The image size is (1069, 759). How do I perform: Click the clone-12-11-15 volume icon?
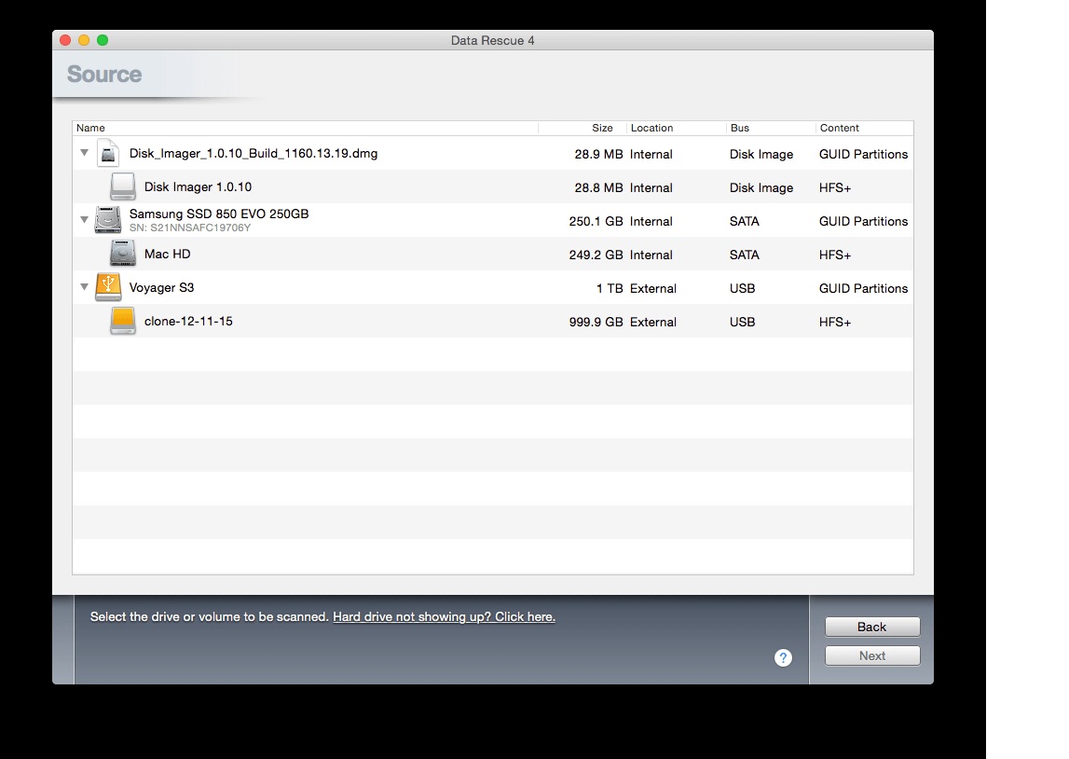point(123,321)
